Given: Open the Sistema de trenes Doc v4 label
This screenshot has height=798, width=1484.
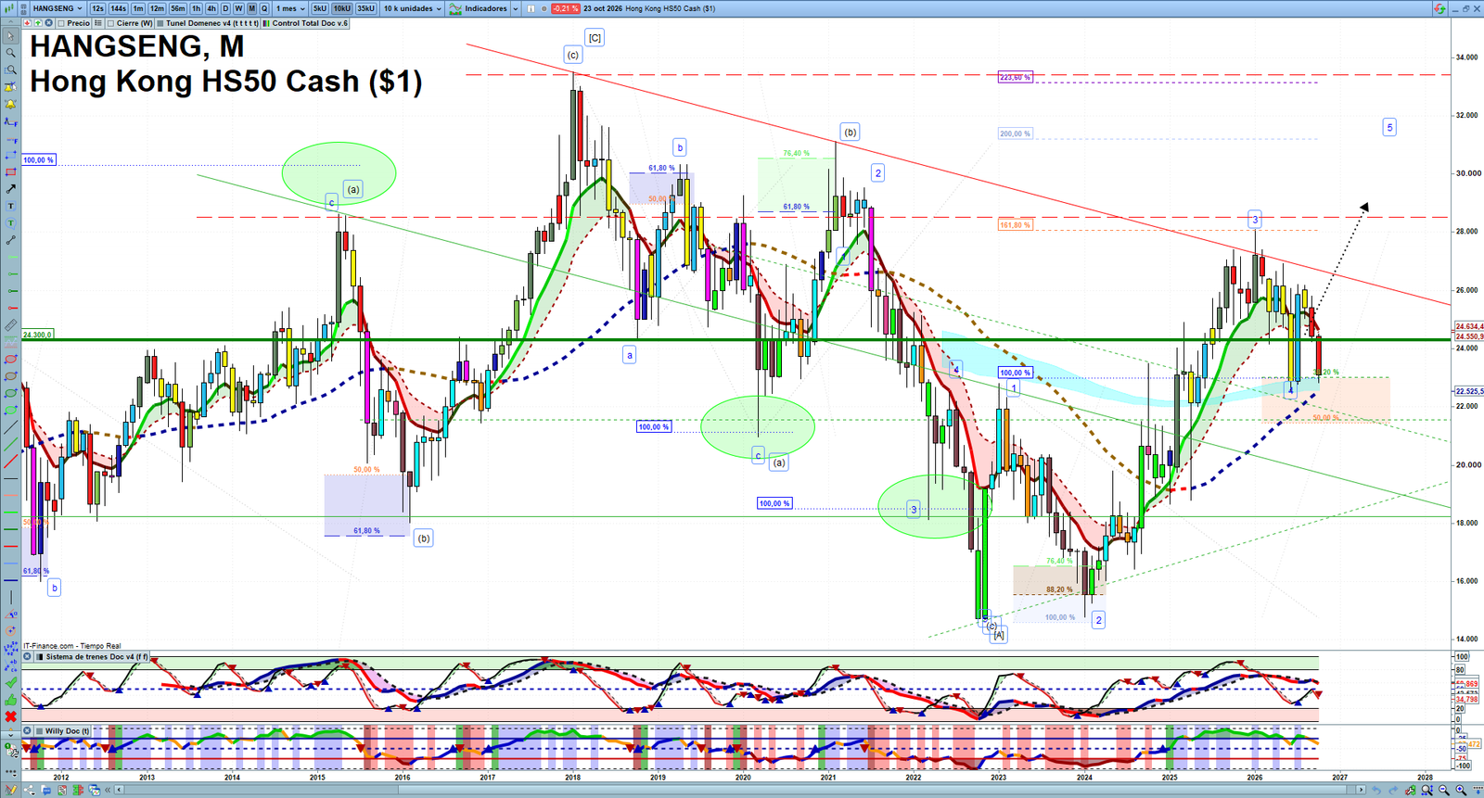Looking at the screenshot, I should [x=96, y=656].
